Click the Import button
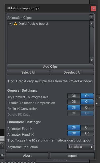 (72, 156)
